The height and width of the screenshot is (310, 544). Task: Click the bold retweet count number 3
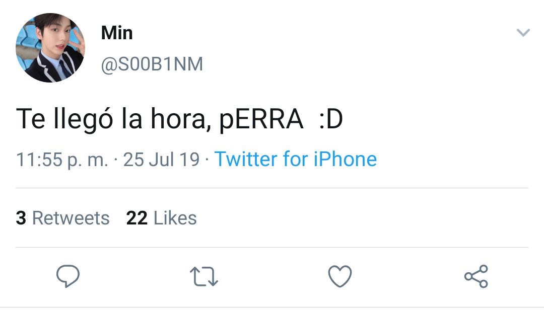point(21,218)
